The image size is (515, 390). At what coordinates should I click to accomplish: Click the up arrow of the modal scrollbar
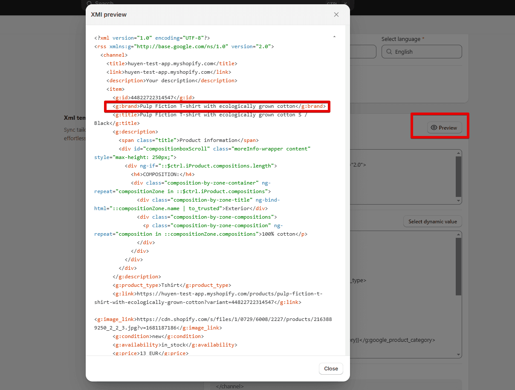coord(334,37)
